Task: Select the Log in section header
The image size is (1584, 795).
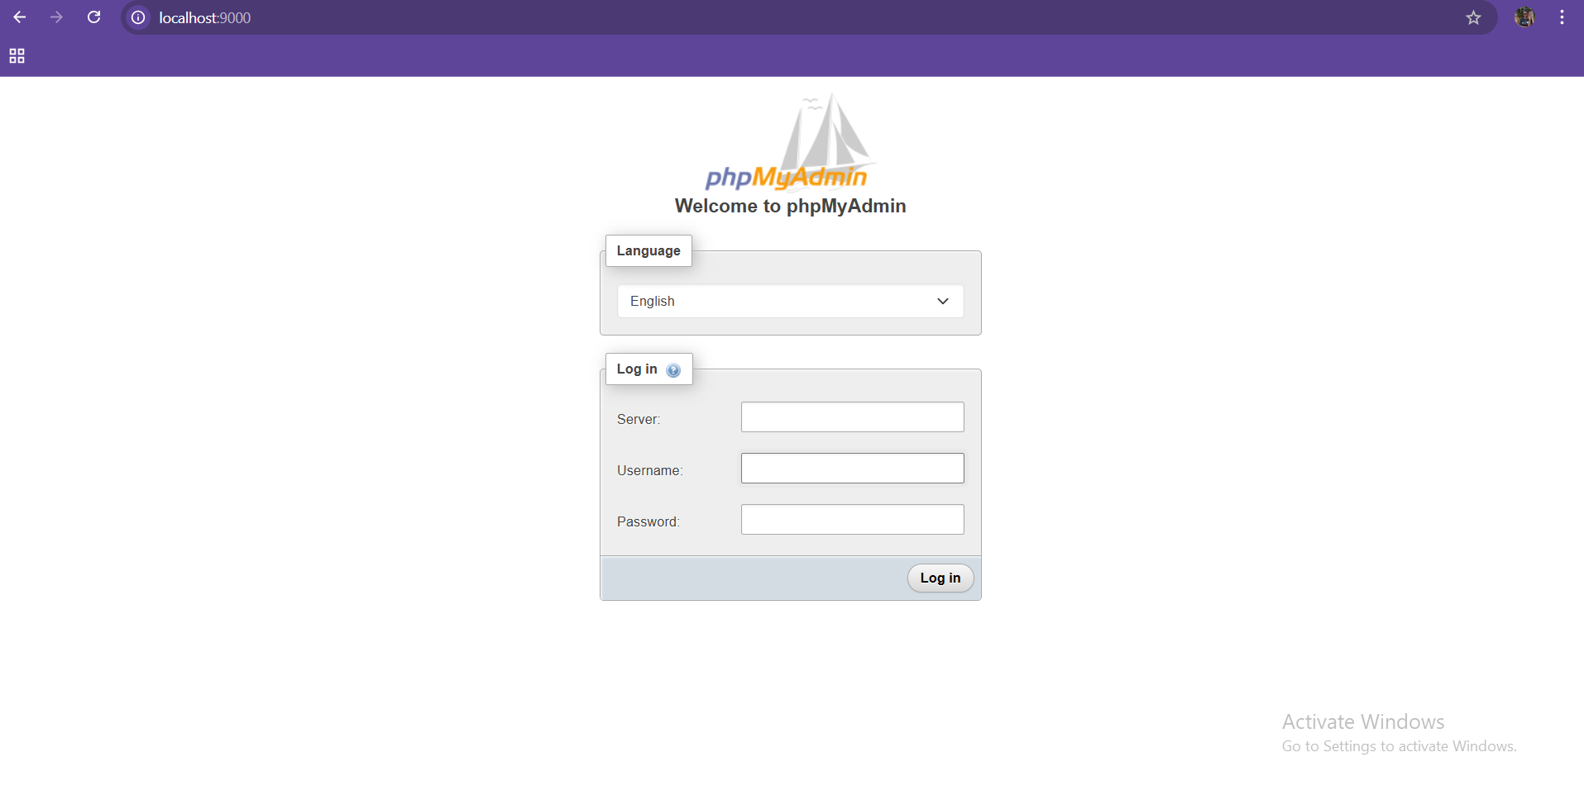Action: coord(636,369)
